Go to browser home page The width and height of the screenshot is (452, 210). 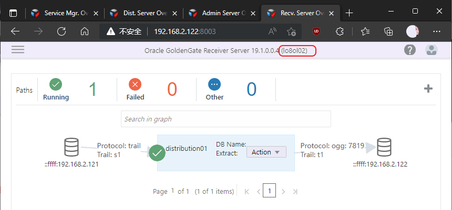point(84,31)
